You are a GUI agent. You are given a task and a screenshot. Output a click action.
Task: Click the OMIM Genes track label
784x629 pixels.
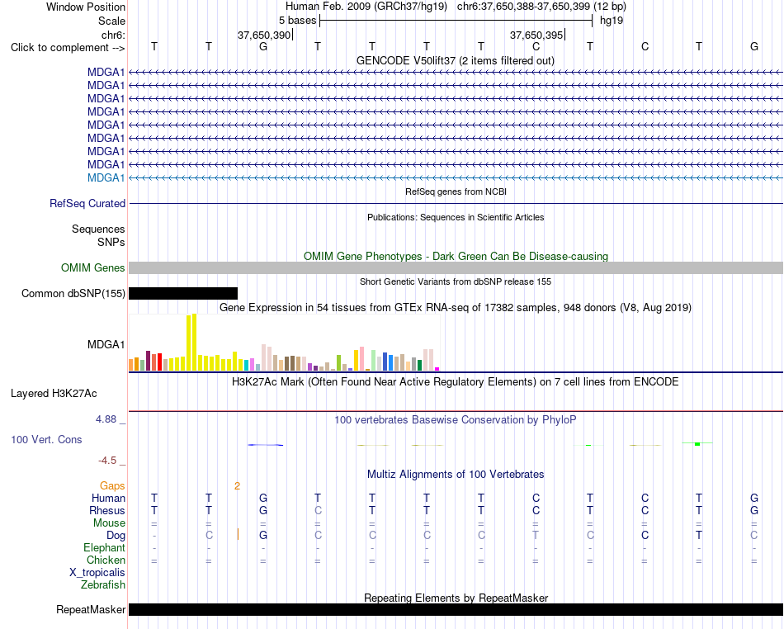[x=92, y=268]
